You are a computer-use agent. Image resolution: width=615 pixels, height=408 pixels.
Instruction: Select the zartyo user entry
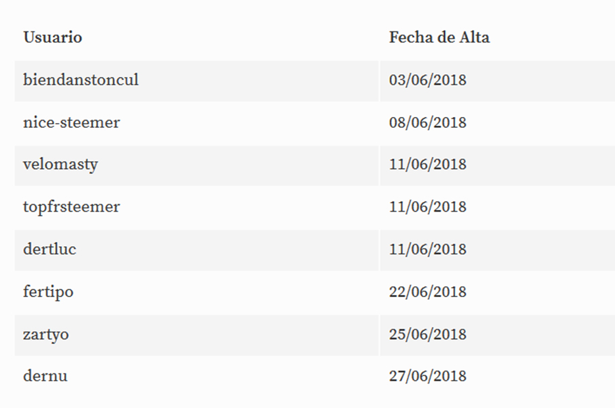coord(46,334)
